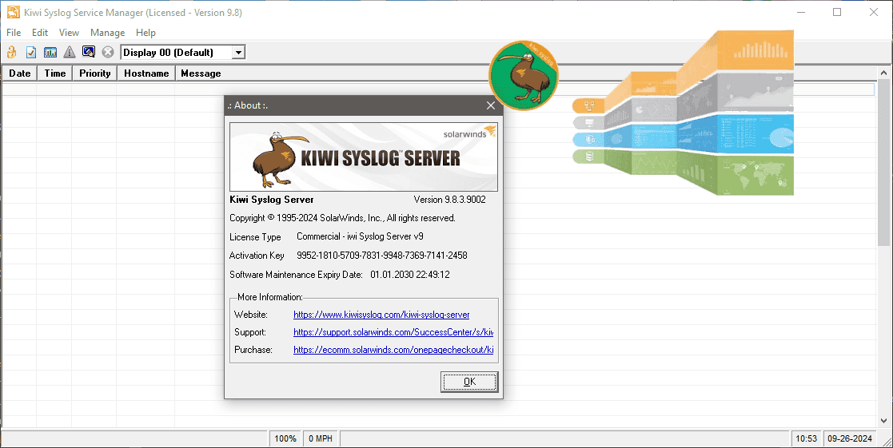
Task: Click the Hostname column header
Action: pos(146,73)
